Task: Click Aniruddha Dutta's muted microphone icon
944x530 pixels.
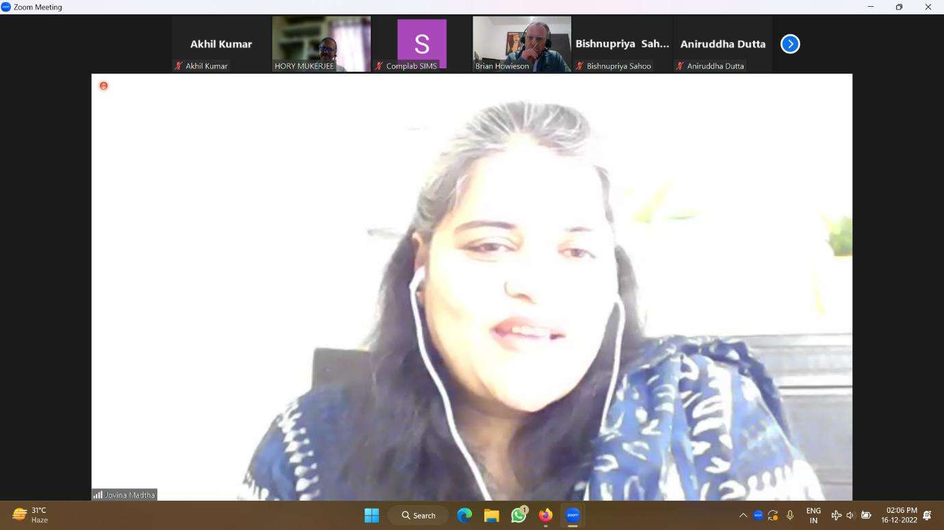Action: click(x=680, y=66)
